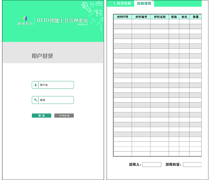This screenshot has height=180, width=210.
Task: Click the 材料ID号 column header
Action: pos(123,17)
